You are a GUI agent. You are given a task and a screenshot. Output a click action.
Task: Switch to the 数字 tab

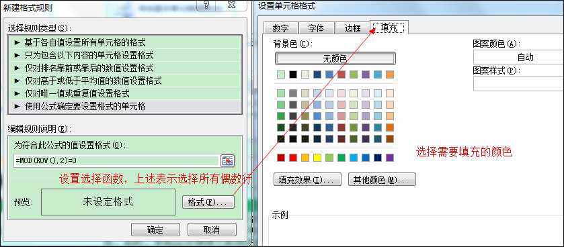[x=281, y=28]
